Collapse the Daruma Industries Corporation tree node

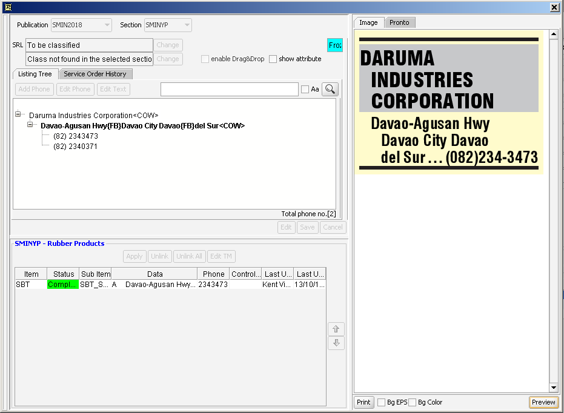click(18, 114)
